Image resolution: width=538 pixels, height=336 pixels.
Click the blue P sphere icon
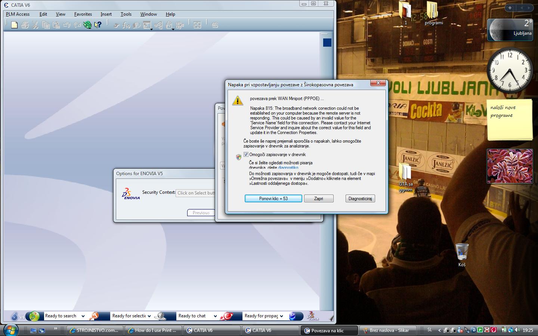(293, 316)
